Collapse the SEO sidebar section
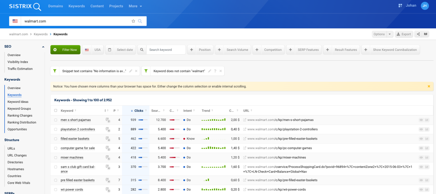This screenshot has height=194, width=436. coord(43,47)
